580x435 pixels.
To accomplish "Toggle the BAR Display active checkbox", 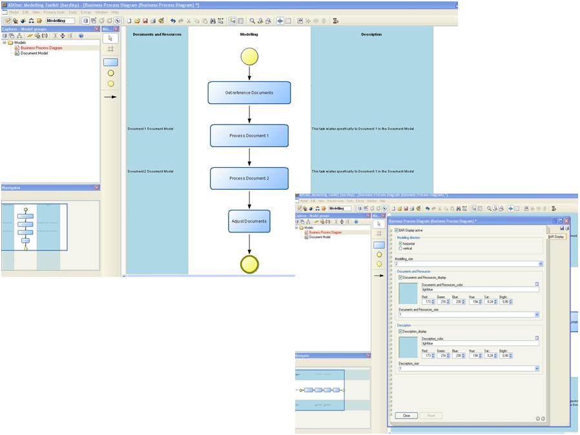I will (x=397, y=230).
